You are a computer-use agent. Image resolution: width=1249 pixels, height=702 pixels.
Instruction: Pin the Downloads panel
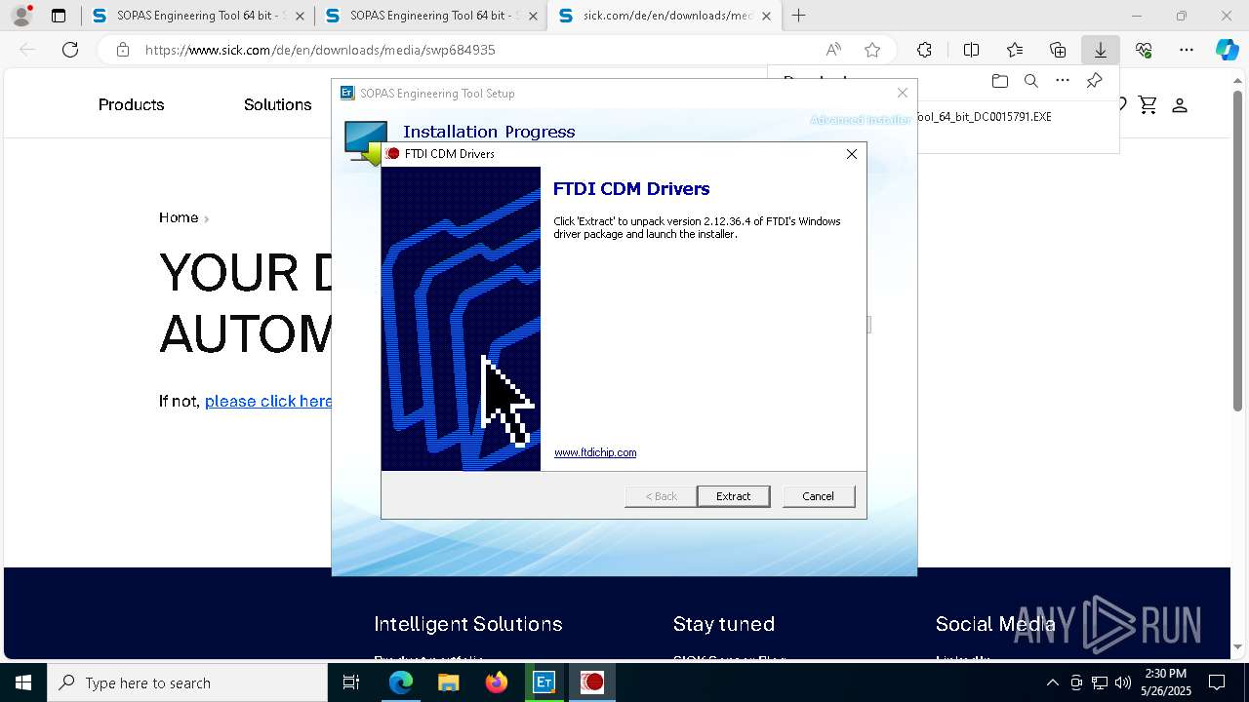click(x=1095, y=81)
